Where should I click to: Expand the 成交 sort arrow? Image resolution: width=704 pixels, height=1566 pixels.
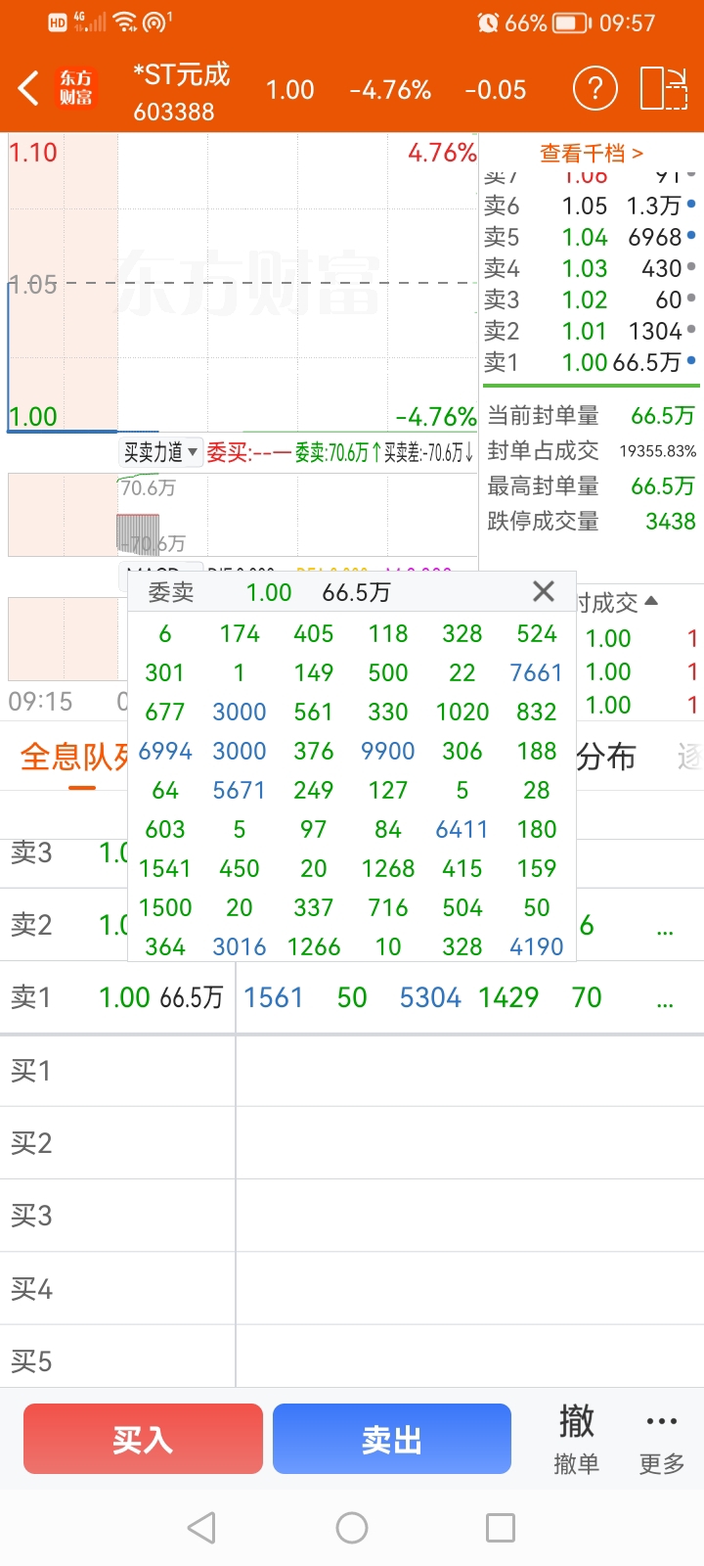651,601
